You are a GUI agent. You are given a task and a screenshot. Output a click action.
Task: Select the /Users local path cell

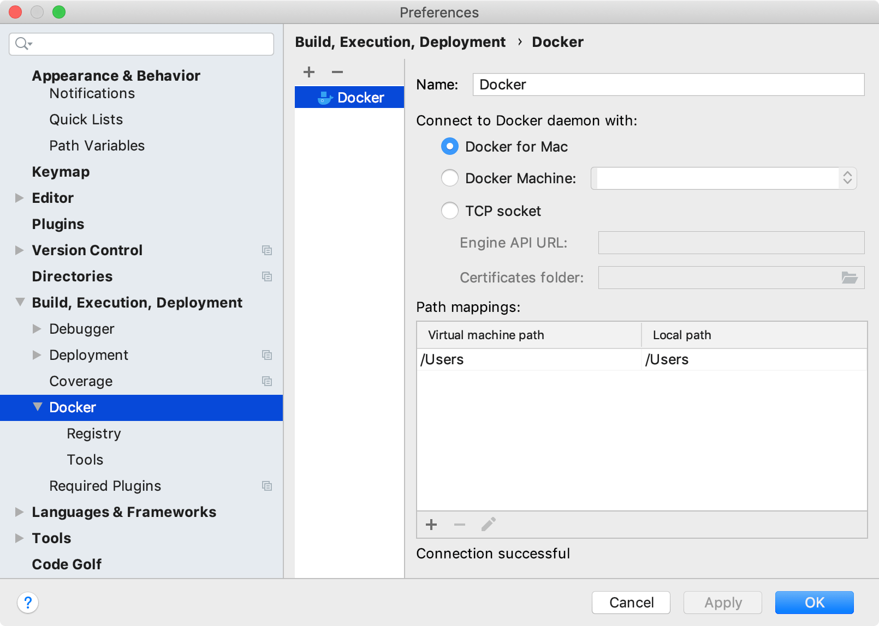(755, 359)
